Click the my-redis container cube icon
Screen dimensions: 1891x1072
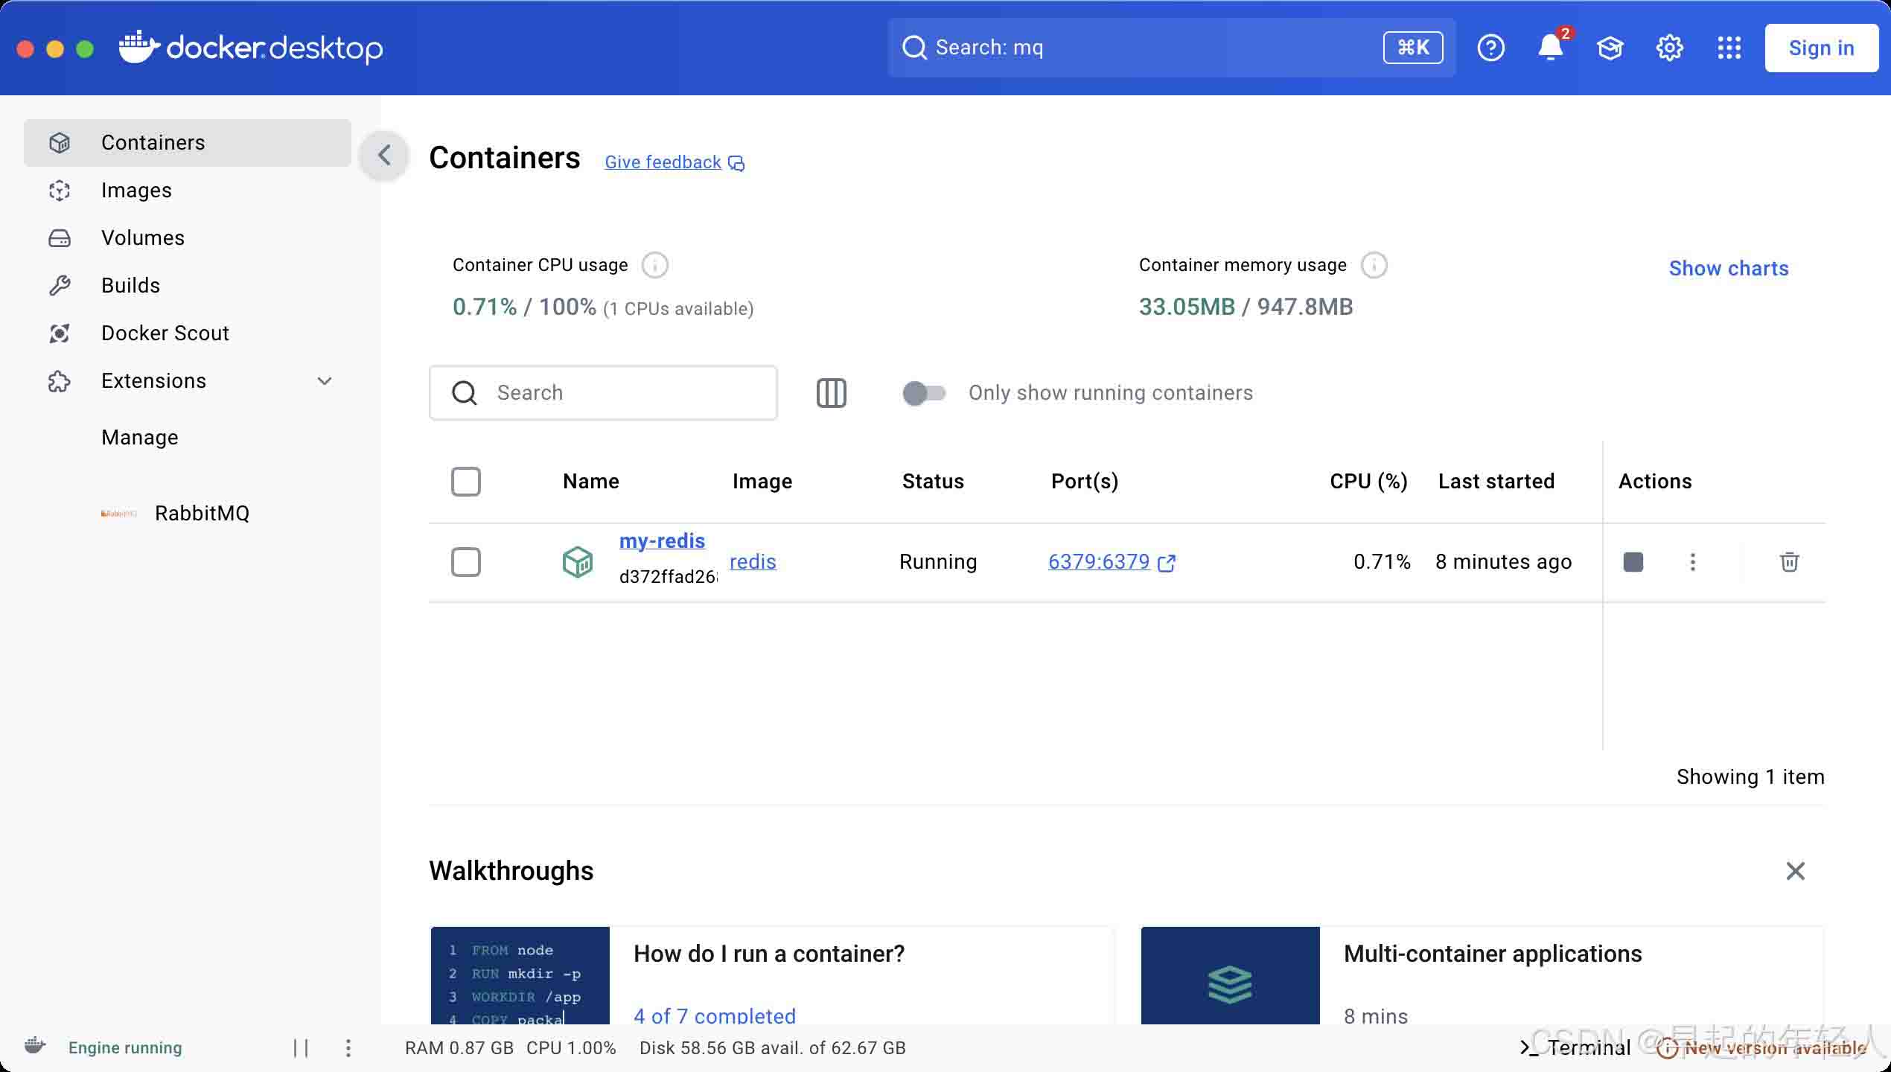578,562
